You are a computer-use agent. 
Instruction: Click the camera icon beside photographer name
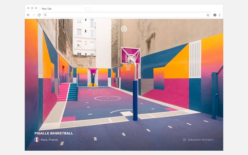point(184,140)
